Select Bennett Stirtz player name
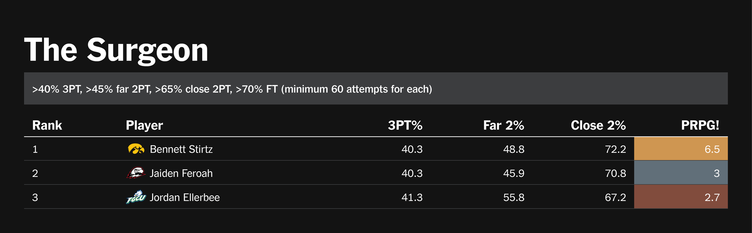 181,149
